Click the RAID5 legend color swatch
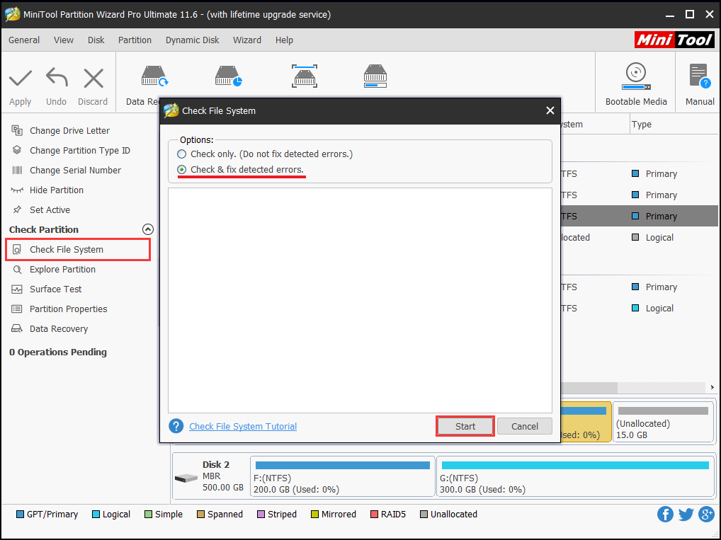The height and width of the screenshot is (540, 721). point(374,515)
